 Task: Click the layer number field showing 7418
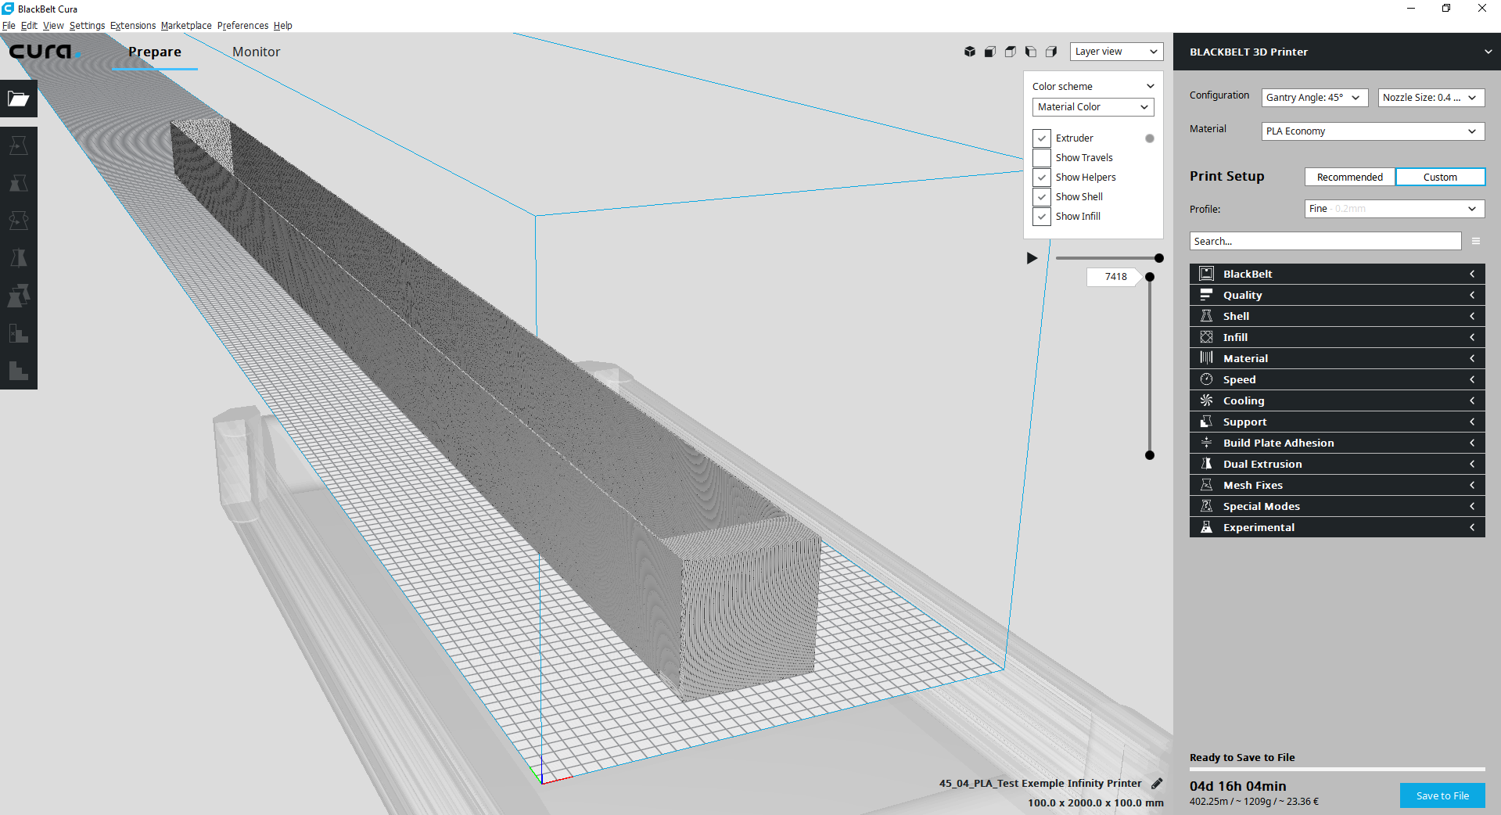[1114, 277]
